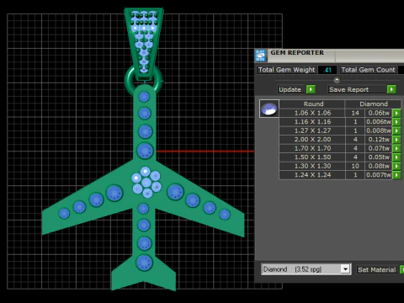The height and width of the screenshot is (303, 404).
Task: Click the Total Gem Weight value field
Action: click(x=327, y=70)
